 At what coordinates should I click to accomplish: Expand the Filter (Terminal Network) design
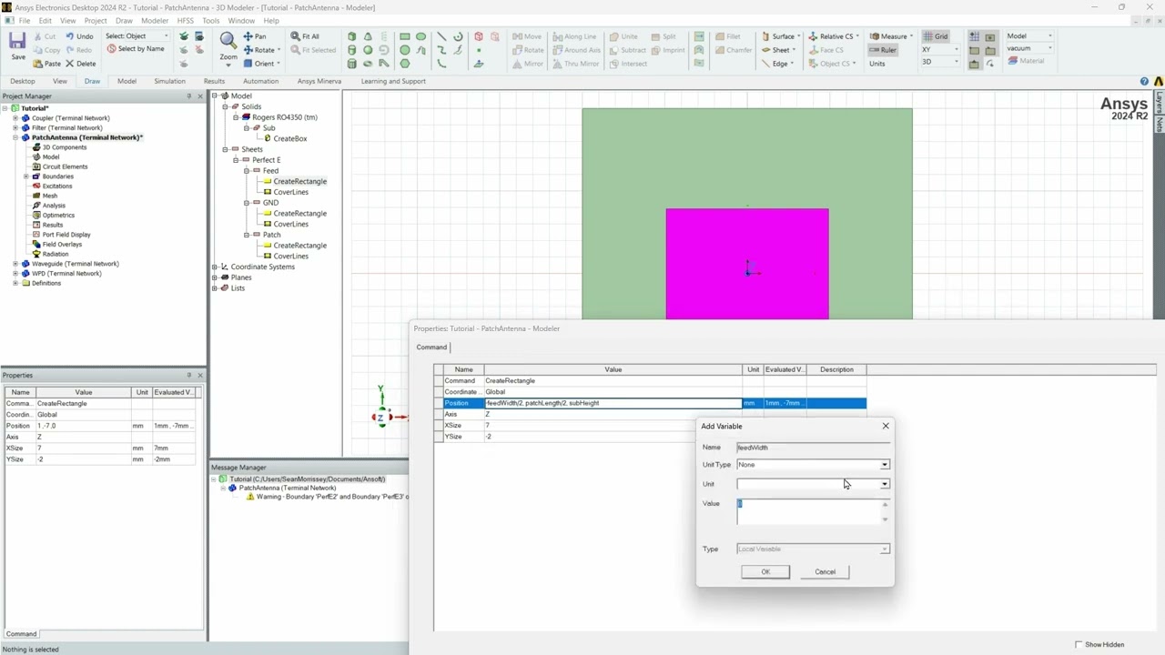[15, 127]
